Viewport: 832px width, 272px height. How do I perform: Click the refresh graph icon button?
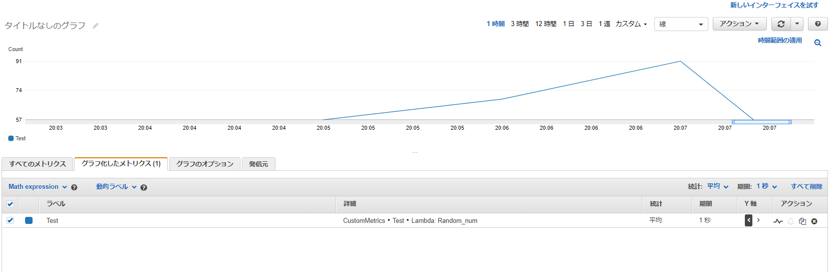pos(781,24)
